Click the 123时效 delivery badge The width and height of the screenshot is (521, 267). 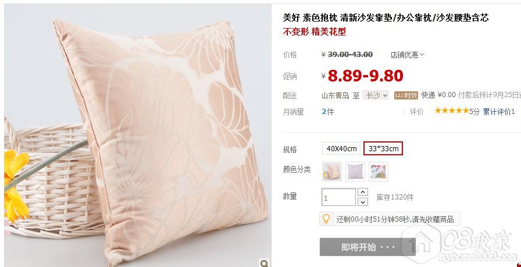pos(406,95)
